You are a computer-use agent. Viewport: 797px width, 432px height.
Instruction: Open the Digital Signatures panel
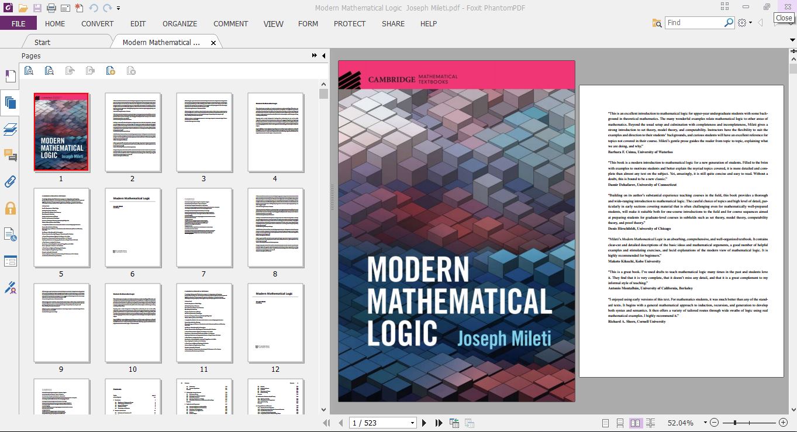10,288
